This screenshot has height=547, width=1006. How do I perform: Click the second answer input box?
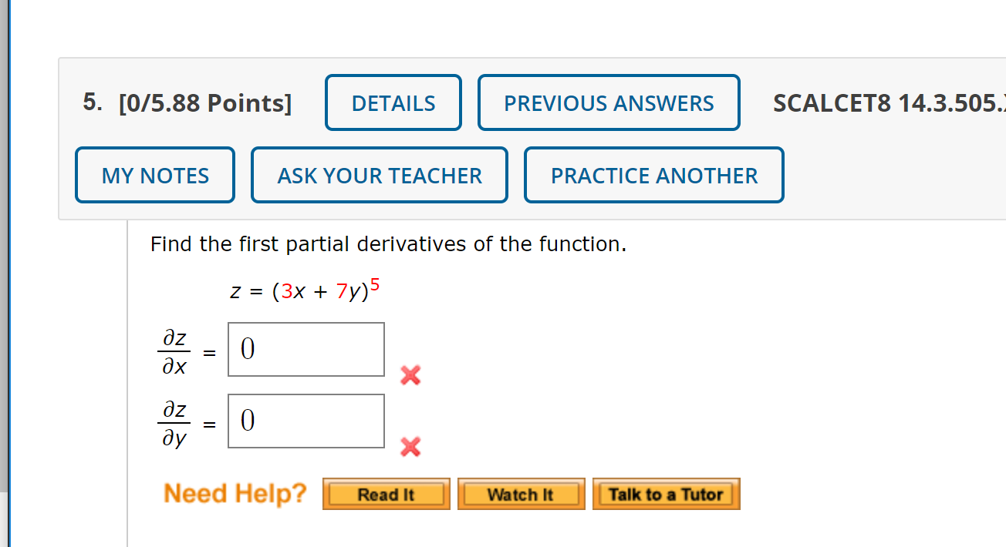(306, 421)
